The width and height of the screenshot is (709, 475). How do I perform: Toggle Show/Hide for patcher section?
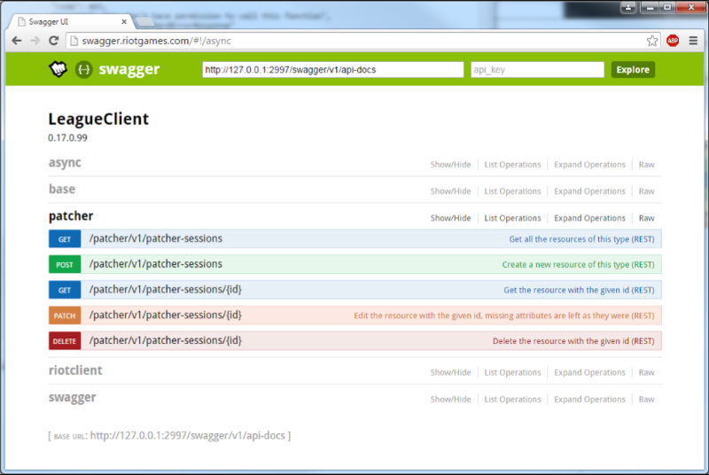(450, 218)
